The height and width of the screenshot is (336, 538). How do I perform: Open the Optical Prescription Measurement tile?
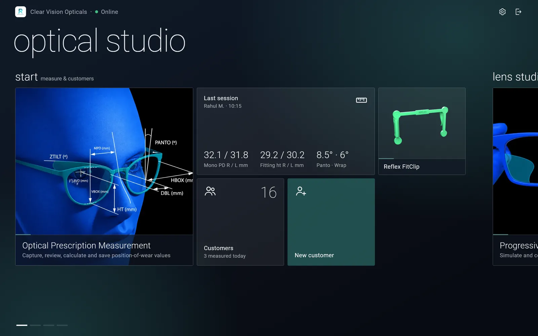pyautogui.click(x=104, y=177)
